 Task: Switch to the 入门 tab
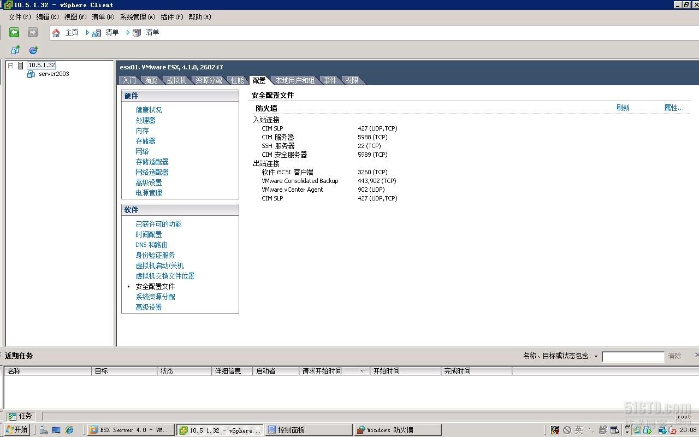pos(129,80)
